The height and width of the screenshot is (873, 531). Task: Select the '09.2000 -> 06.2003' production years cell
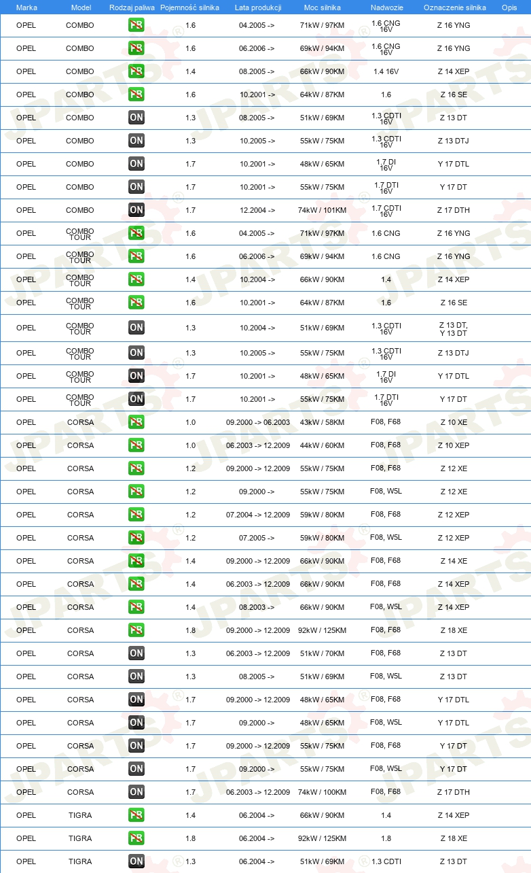[258, 422]
